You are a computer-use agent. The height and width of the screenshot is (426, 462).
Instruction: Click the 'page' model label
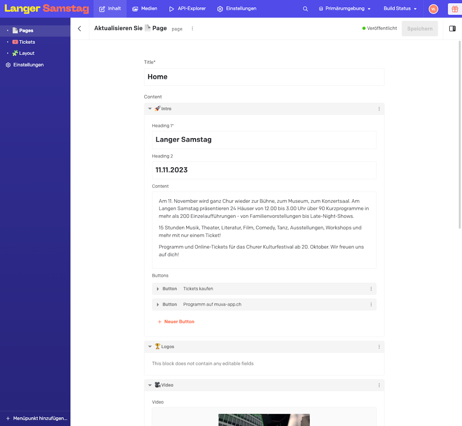coord(177,29)
